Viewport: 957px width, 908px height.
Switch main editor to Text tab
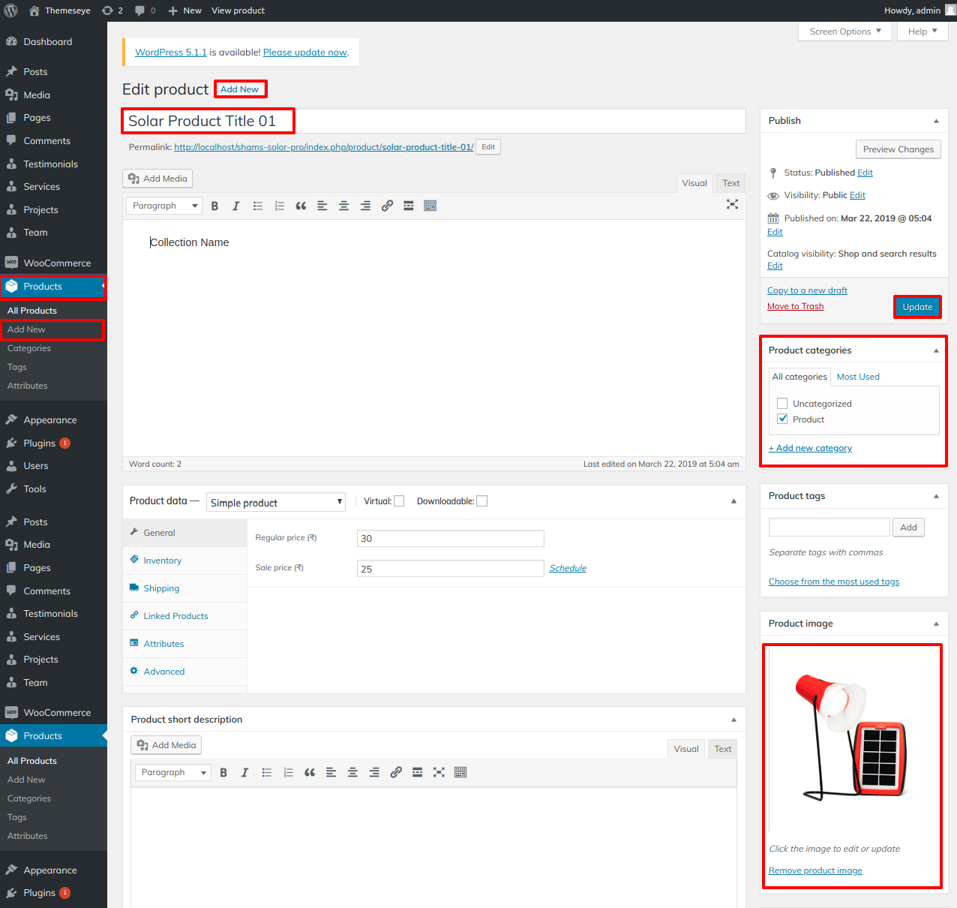[x=730, y=183]
